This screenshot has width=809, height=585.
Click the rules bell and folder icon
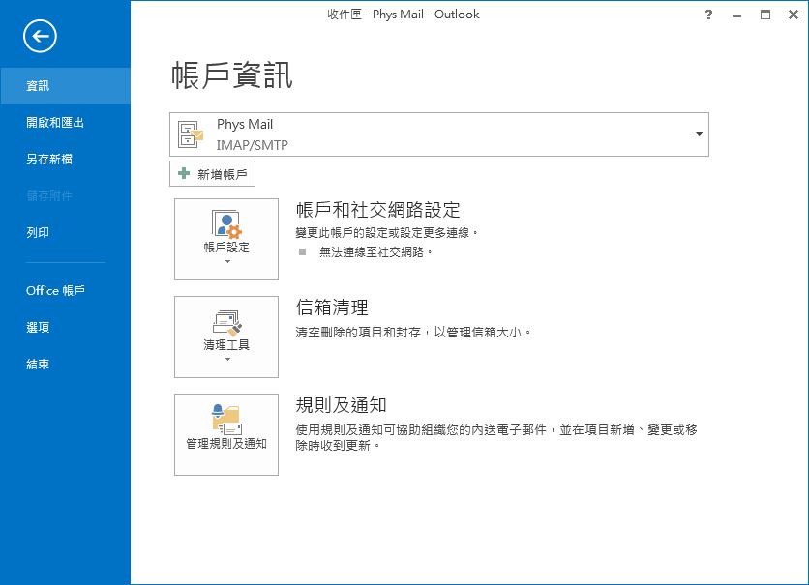[226, 420]
